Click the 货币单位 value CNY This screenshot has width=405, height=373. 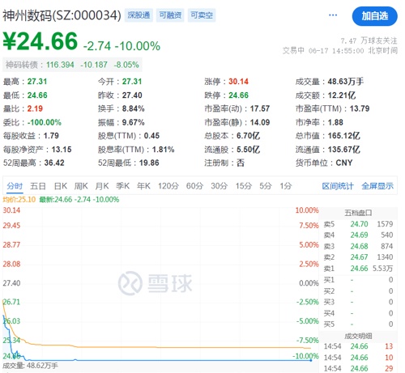tap(344, 163)
